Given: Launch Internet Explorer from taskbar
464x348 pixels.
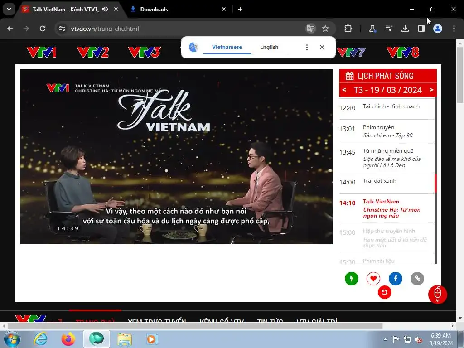Looking at the screenshot, I should pyautogui.click(x=40, y=339).
